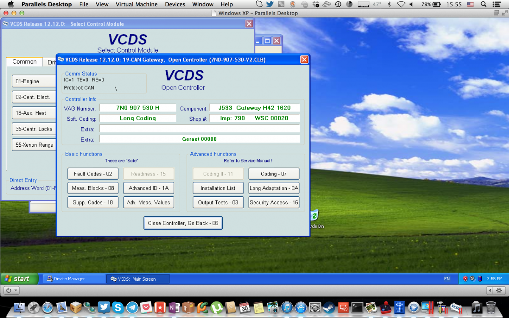Open the Parallels settings gear button

pos(499,290)
